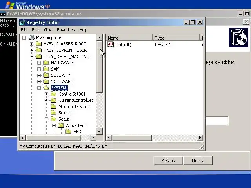Screen dimensions: 251x188
Task: Click the Setup key folder icon
Action: point(54,119)
